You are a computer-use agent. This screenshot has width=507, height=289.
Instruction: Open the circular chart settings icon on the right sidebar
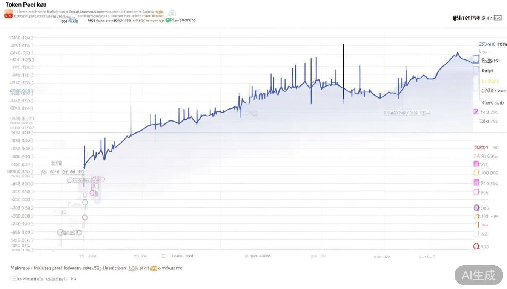click(476, 207)
